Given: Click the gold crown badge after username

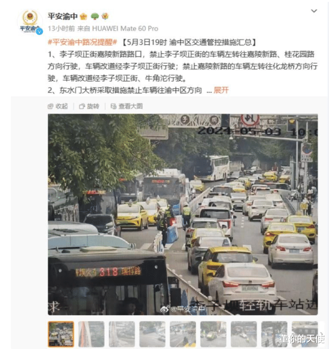Looking at the screenshot, I should 83,16.
